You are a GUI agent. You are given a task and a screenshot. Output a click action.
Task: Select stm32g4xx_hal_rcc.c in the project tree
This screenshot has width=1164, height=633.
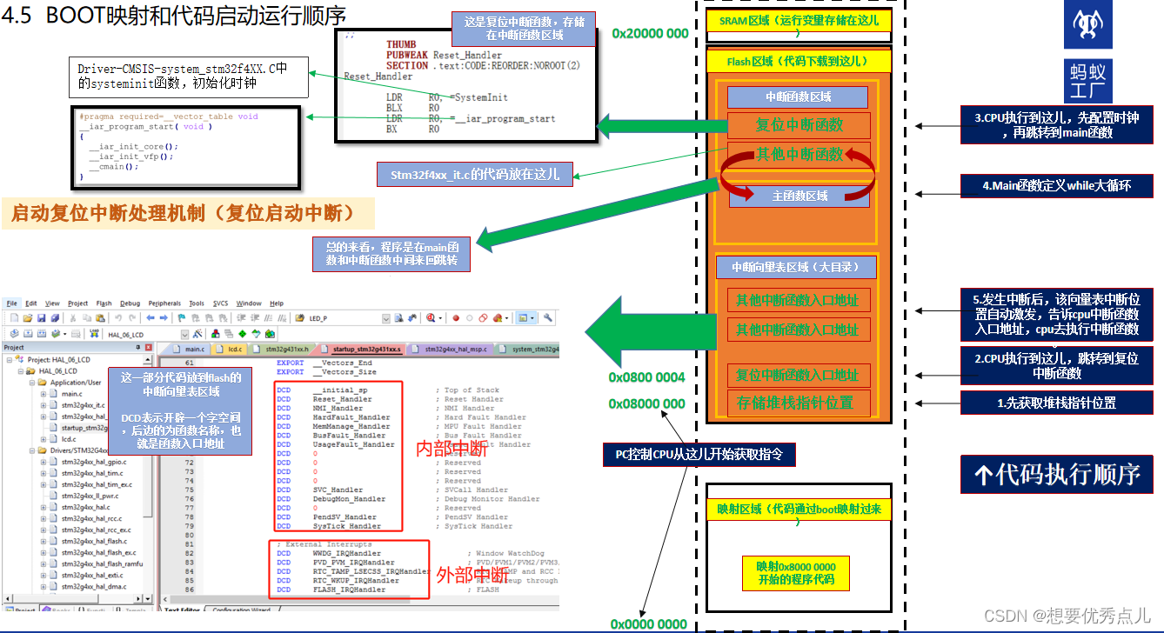(x=92, y=518)
